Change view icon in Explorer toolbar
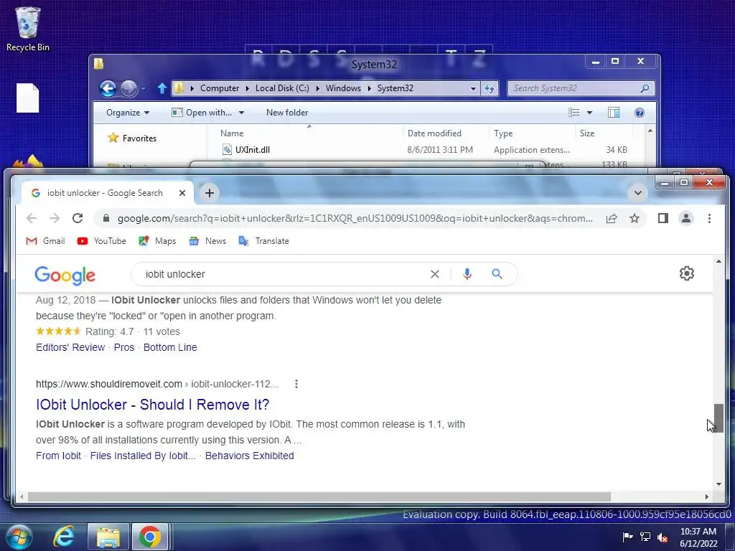 pos(574,113)
